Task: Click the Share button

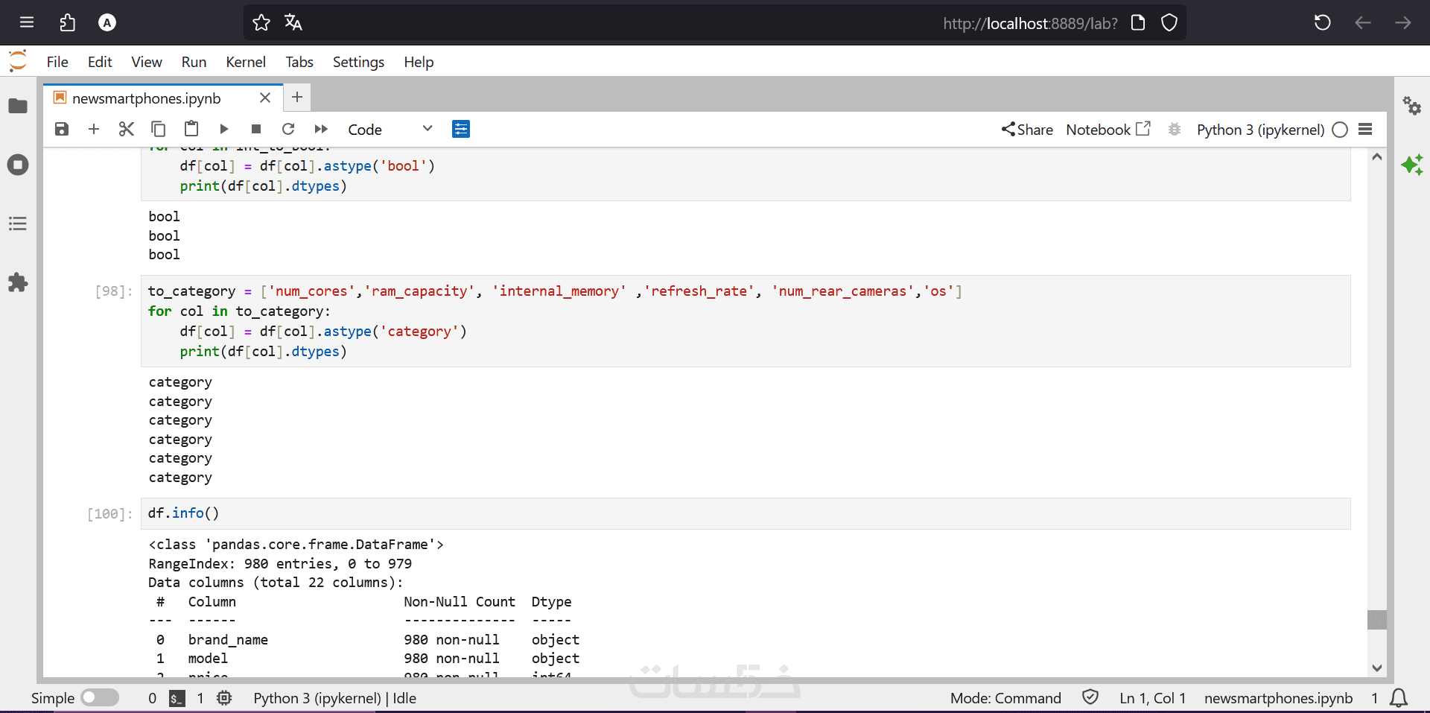Action: pyautogui.click(x=1027, y=130)
